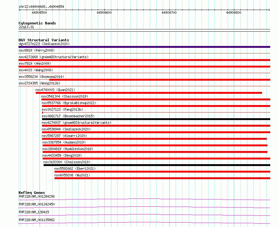Screen dimensions: 279x227
Task: Select esv2724385 (Wong2012b) label
Action: [x=39, y=83]
